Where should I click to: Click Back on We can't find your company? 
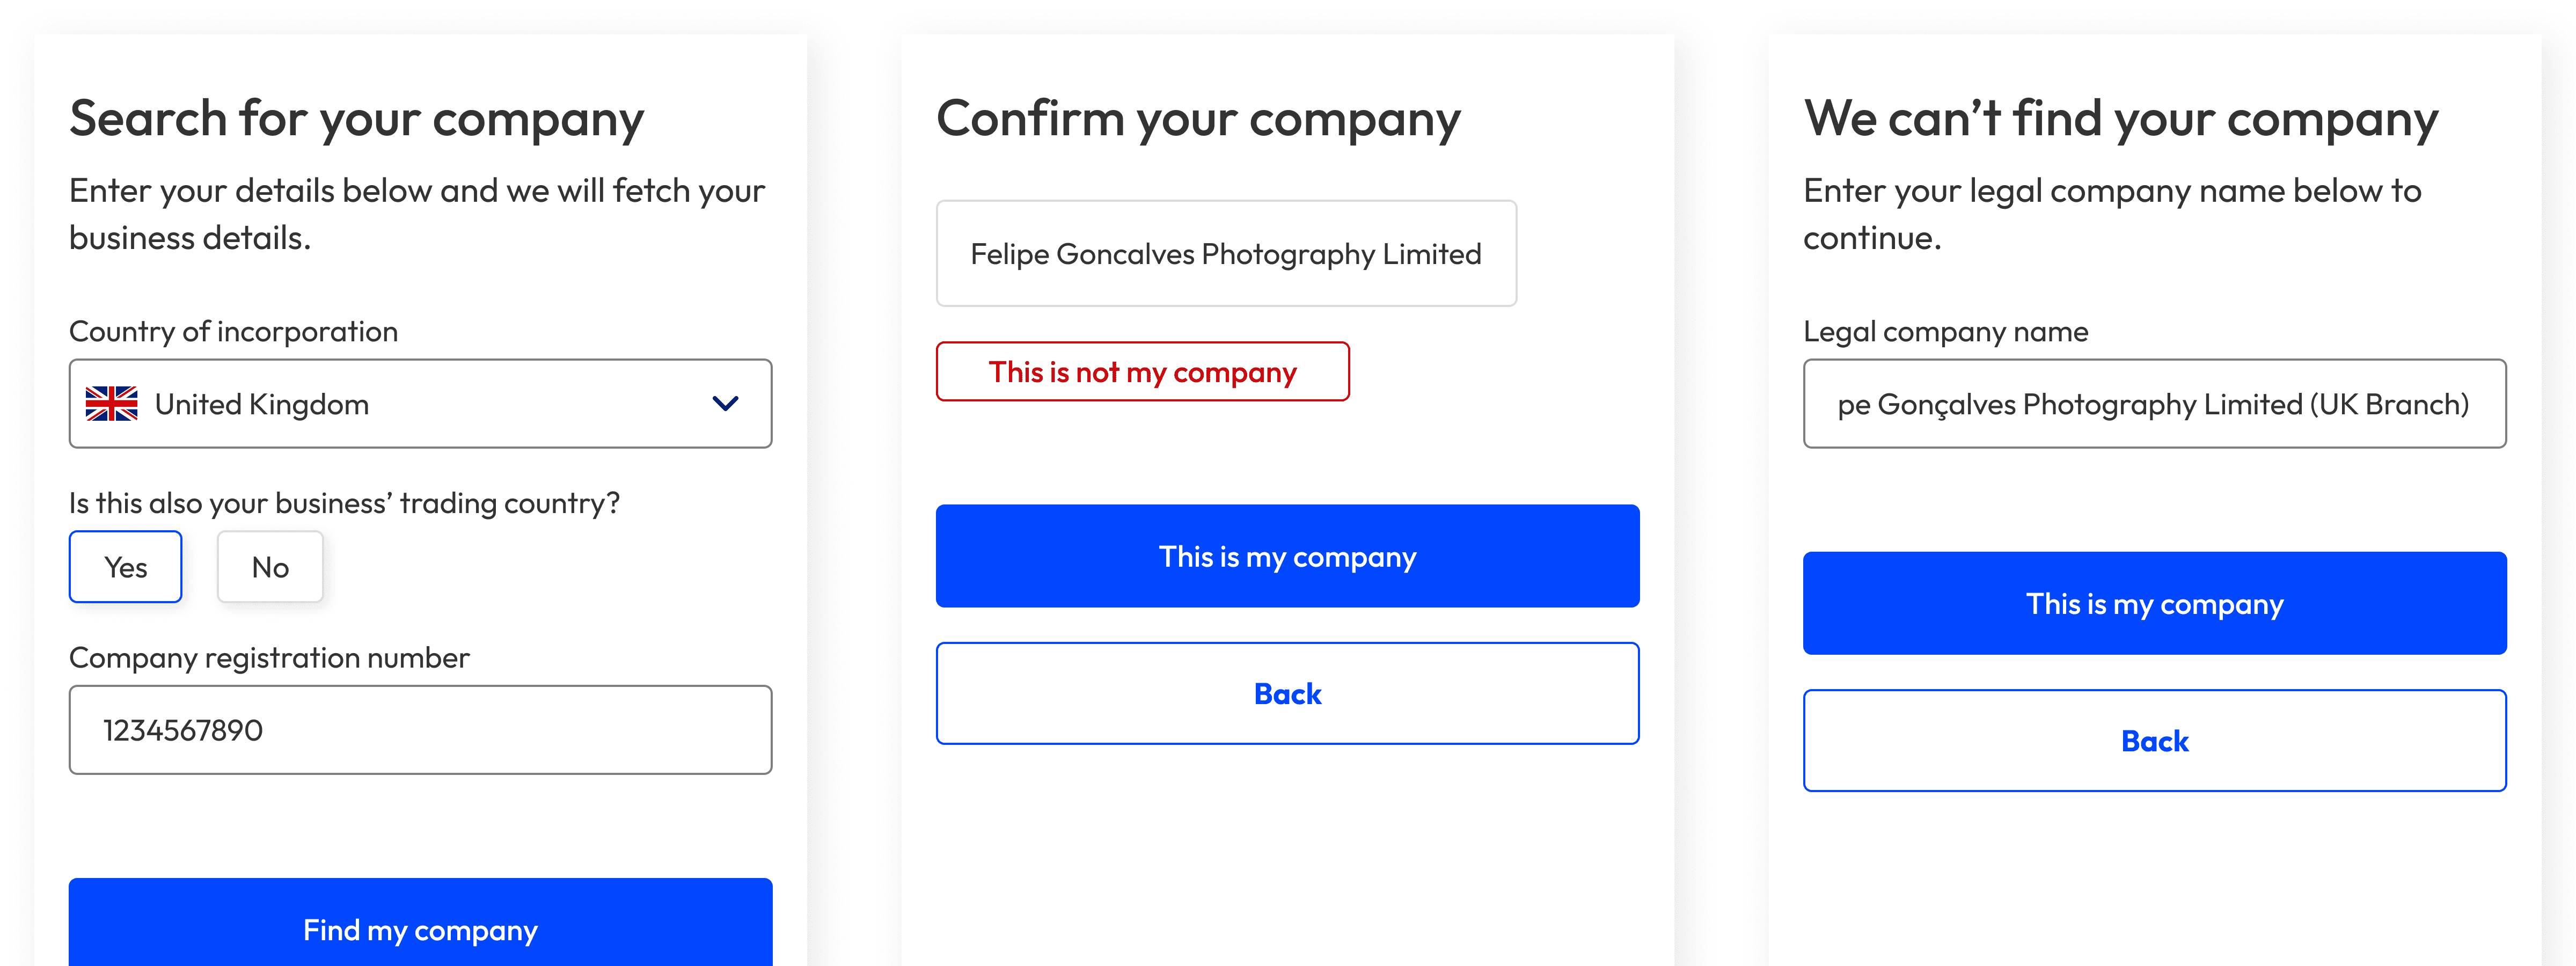click(2155, 740)
